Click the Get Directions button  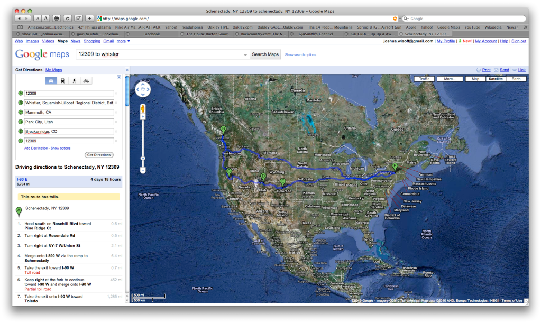click(x=99, y=155)
